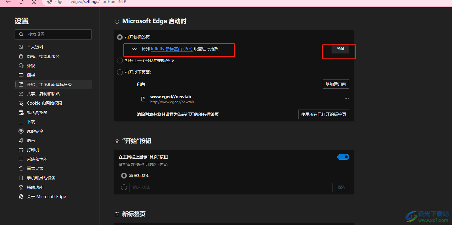Click the Cookie 和网站权限 icon
The height and width of the screenshot is (225, 452).
tap(21, 103)
